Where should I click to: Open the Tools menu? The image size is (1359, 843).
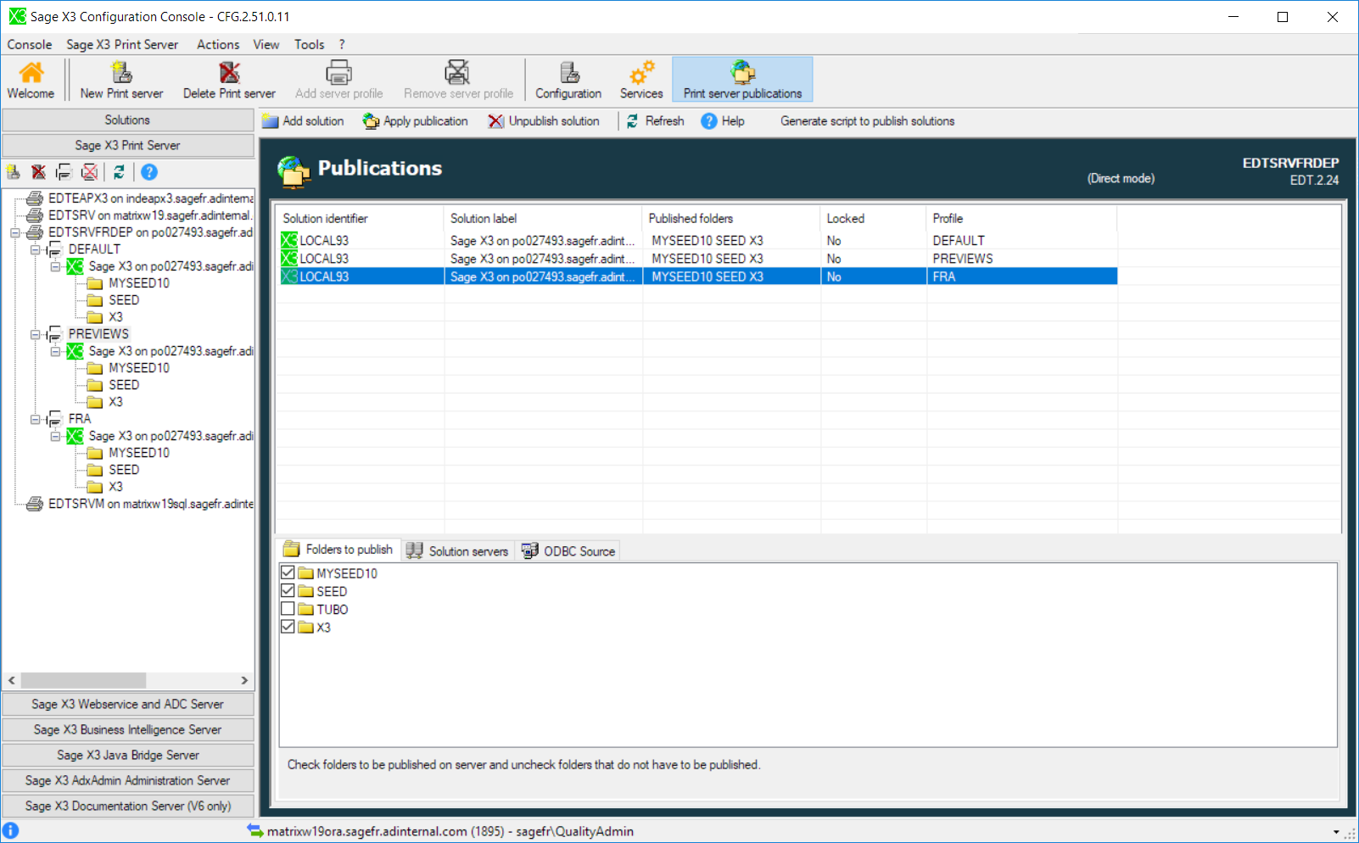coord(309,44)
